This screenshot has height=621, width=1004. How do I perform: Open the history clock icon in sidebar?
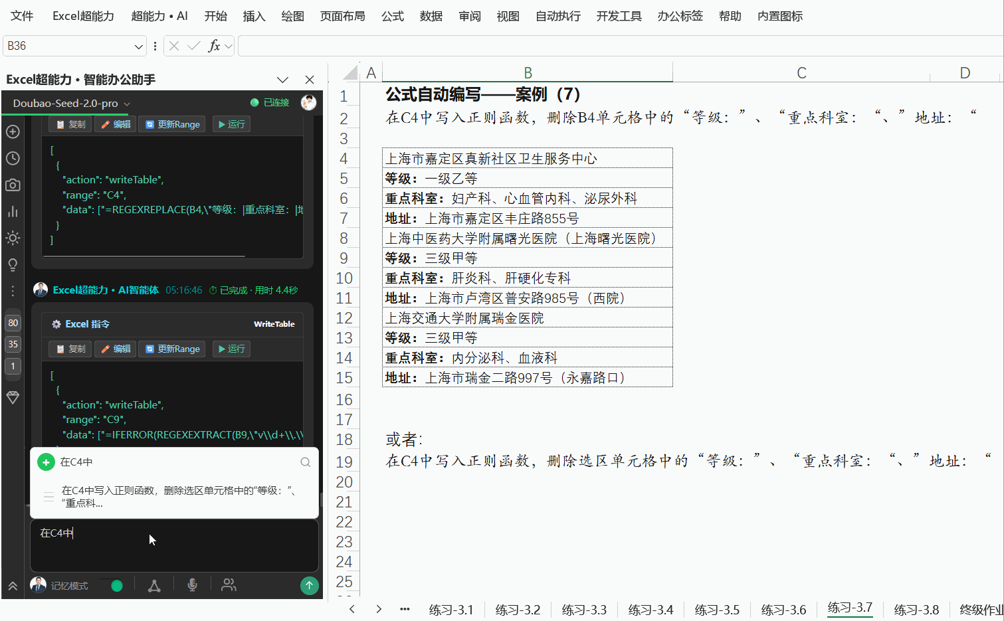(x=13, y=158)
